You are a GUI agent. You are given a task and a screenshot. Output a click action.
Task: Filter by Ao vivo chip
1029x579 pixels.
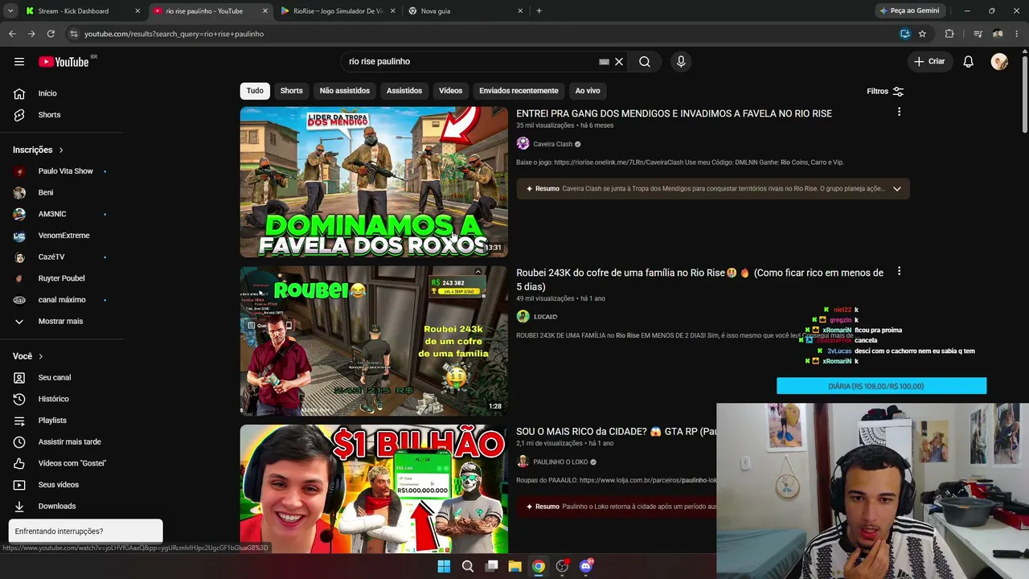click(x=588, y=91)
